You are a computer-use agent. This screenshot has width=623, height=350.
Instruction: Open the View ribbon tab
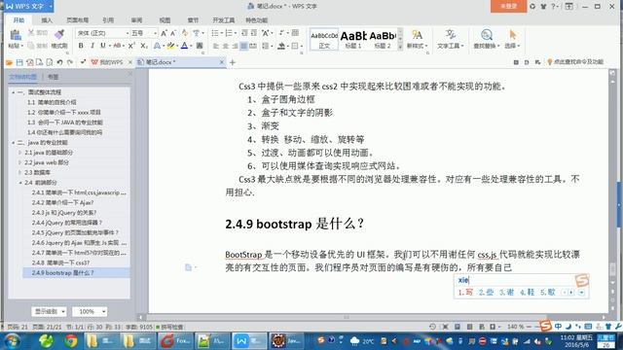click(165, 20)
